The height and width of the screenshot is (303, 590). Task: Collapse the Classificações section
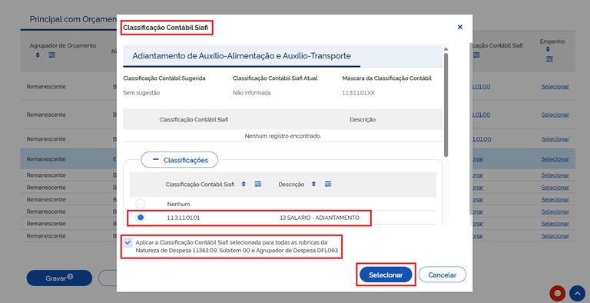[180, 160]
